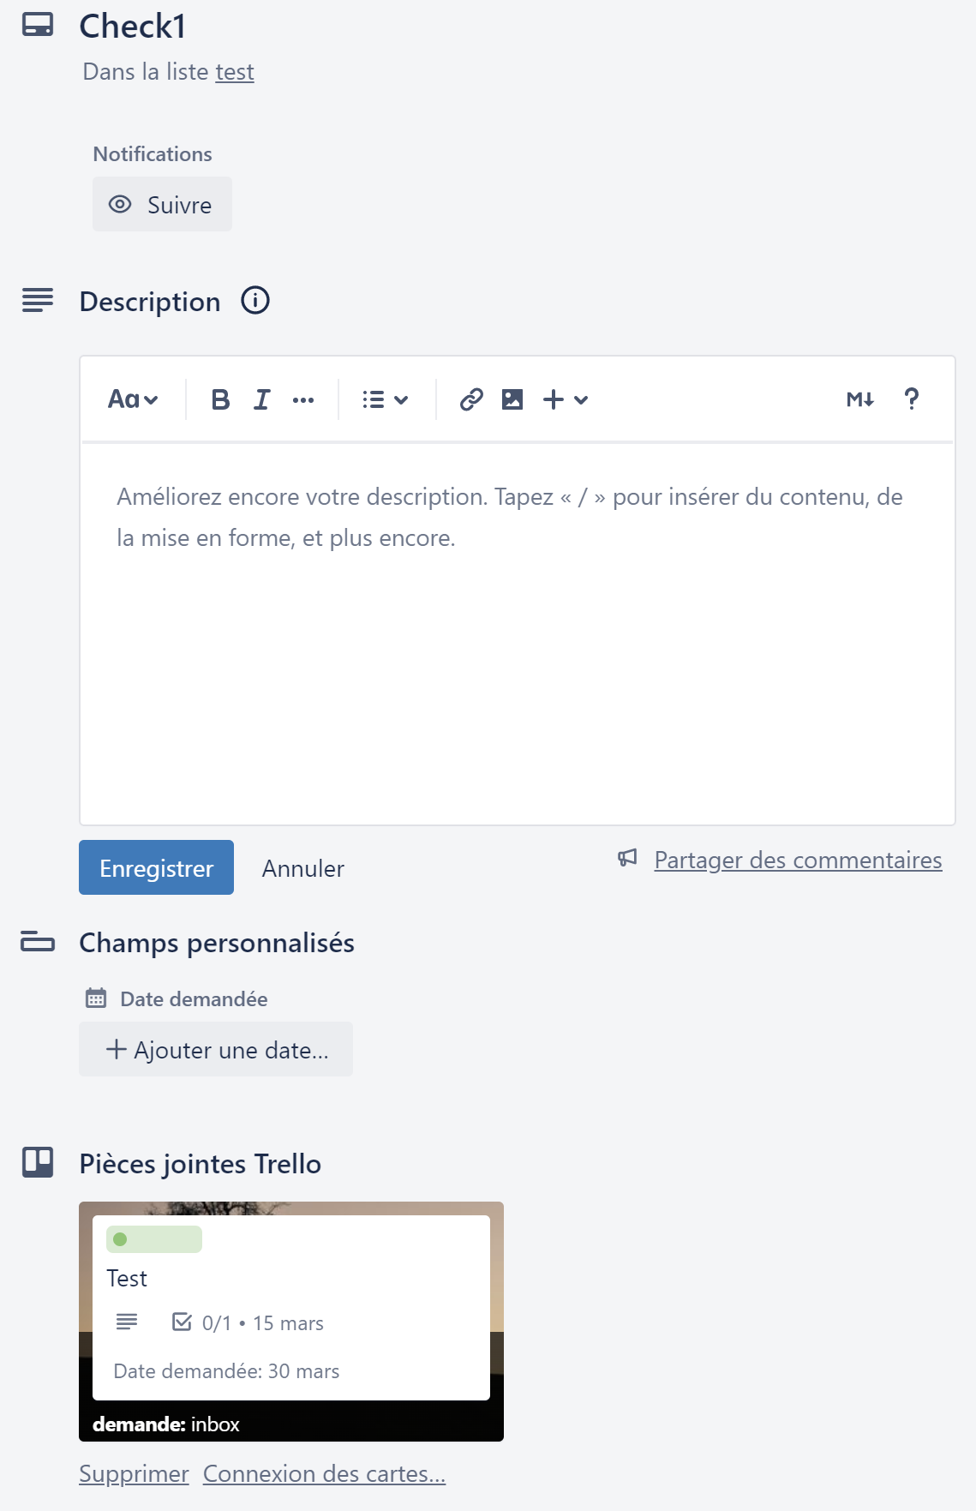Expand the Aa text styles dropdown

pyautogui.click(x=133, y=399)
